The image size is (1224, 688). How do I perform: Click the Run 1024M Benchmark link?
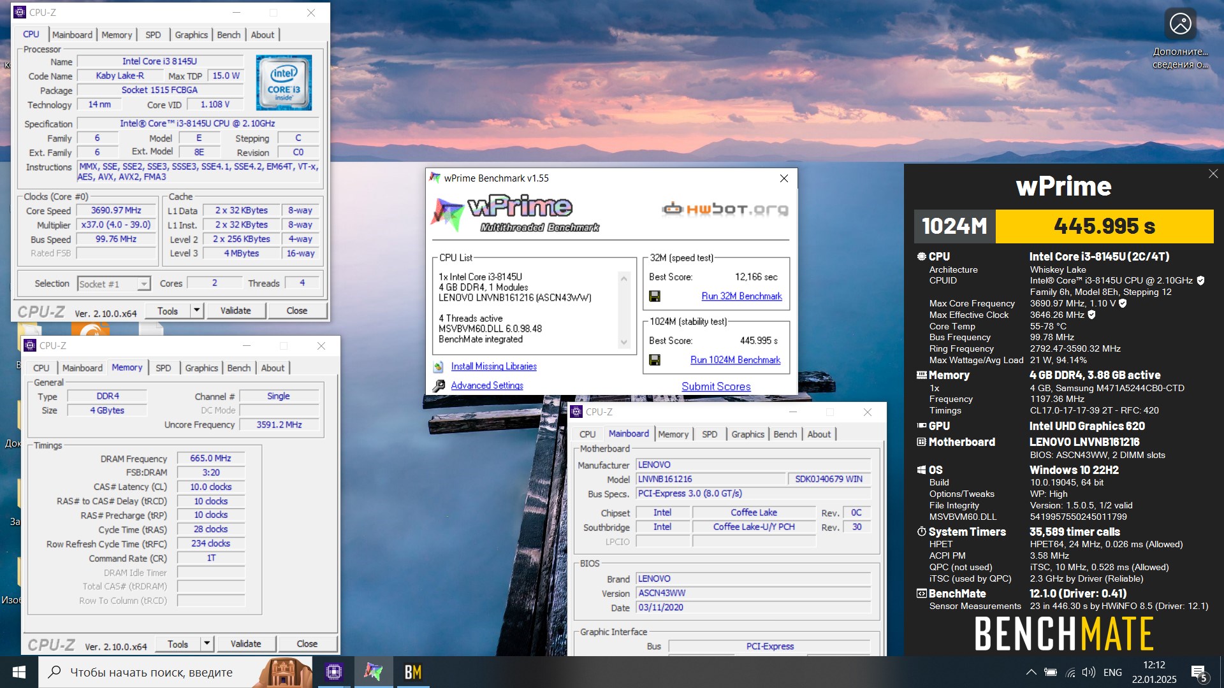[x=735, y=360]
